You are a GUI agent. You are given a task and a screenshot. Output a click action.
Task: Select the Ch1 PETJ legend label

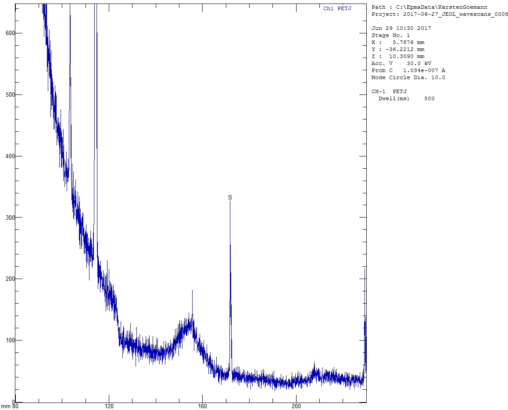pos(337,8)
